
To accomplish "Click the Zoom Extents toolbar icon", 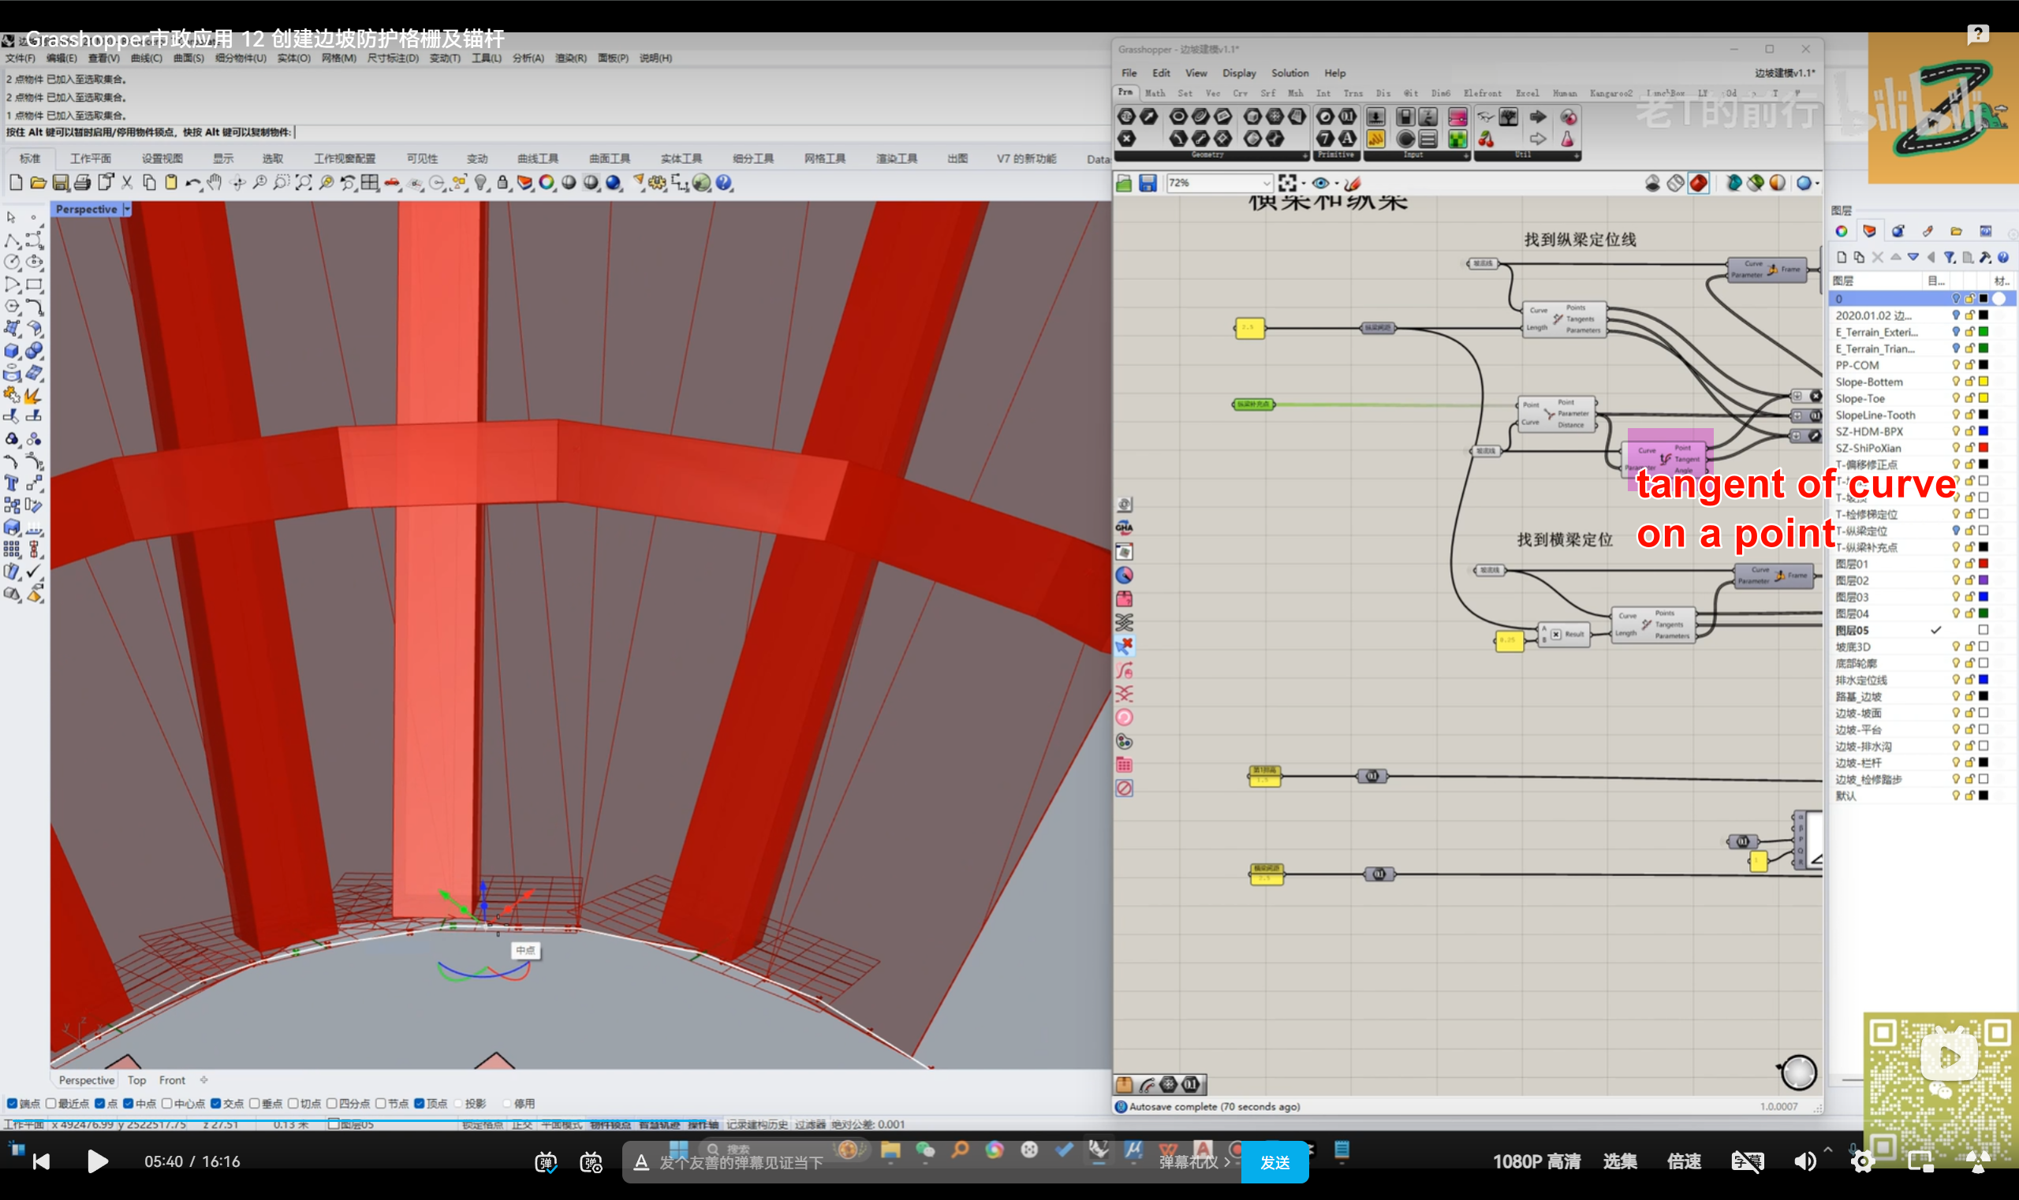I will coord(304,183).
